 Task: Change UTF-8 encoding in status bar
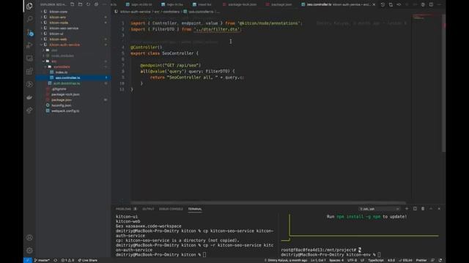[x=352, y=260]
